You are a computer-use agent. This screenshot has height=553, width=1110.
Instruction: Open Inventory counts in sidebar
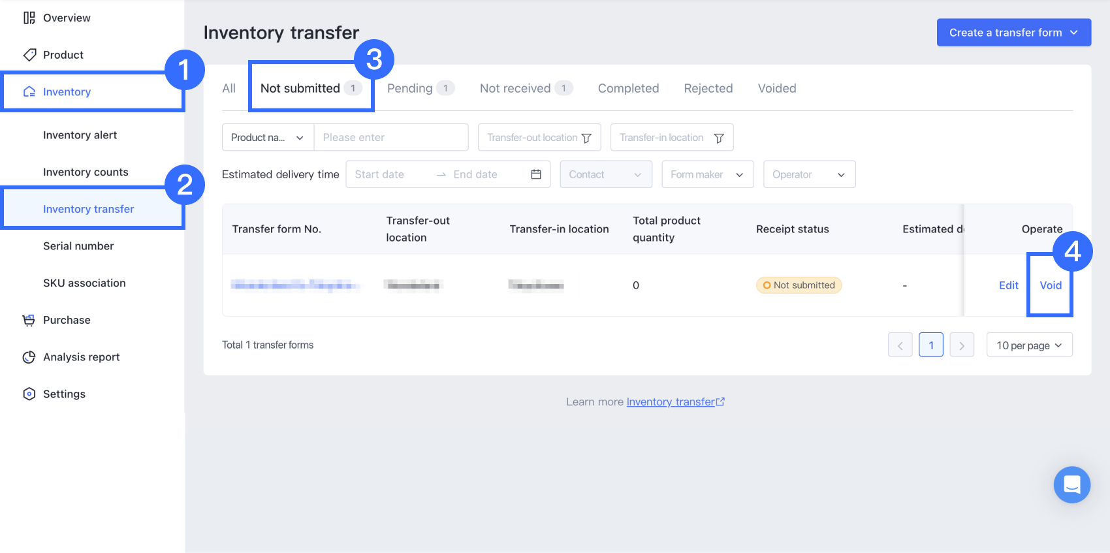(x=86, y=172)
